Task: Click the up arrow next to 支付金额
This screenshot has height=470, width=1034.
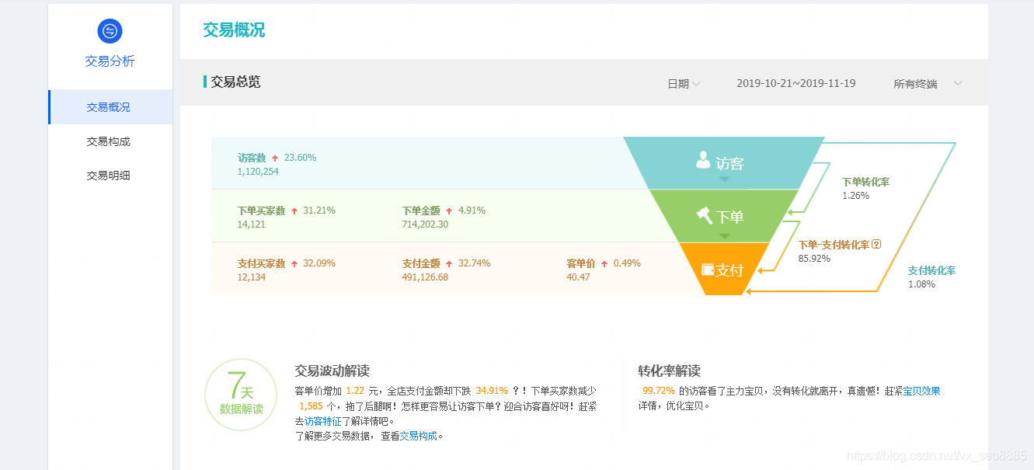Action: click(x=450, y=264)
